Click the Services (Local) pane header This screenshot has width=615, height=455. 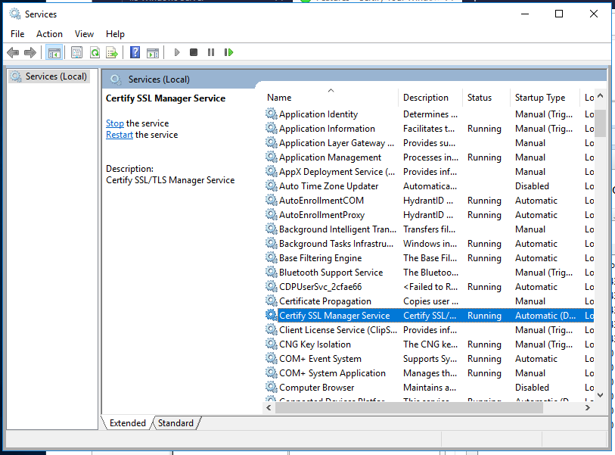click(x=354, y=79)
